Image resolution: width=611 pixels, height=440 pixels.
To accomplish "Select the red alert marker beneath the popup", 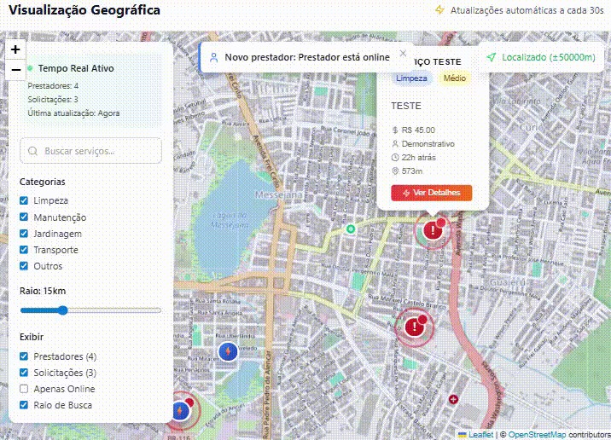I will click(x=433, y=230).
